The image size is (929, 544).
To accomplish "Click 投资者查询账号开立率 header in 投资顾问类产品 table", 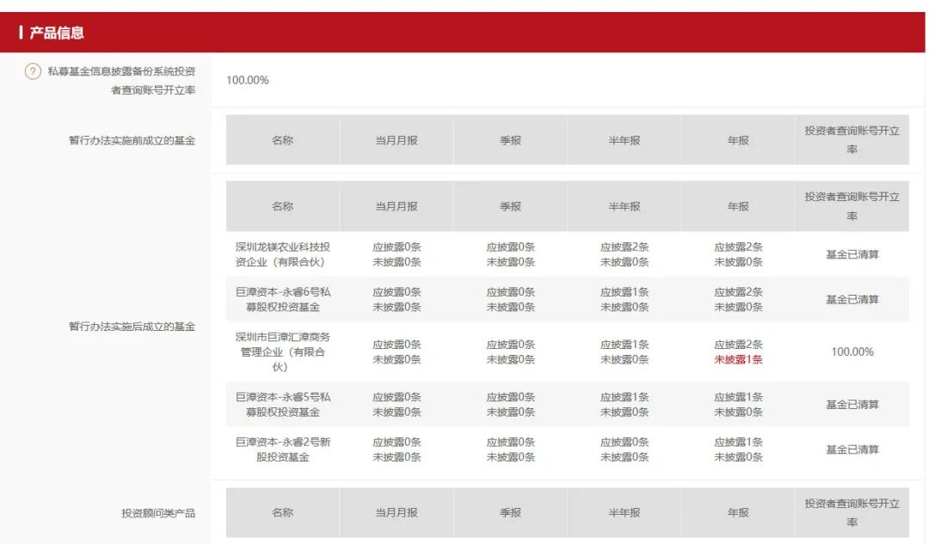I will coord(852,512).
